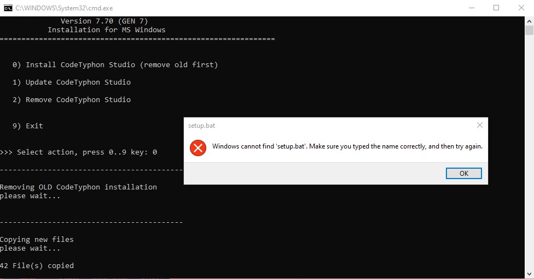Viewport: 534px width, 279px height.
Task: Click the 'Windows cannot find setup.bat' message
Action: click(347, 146)
